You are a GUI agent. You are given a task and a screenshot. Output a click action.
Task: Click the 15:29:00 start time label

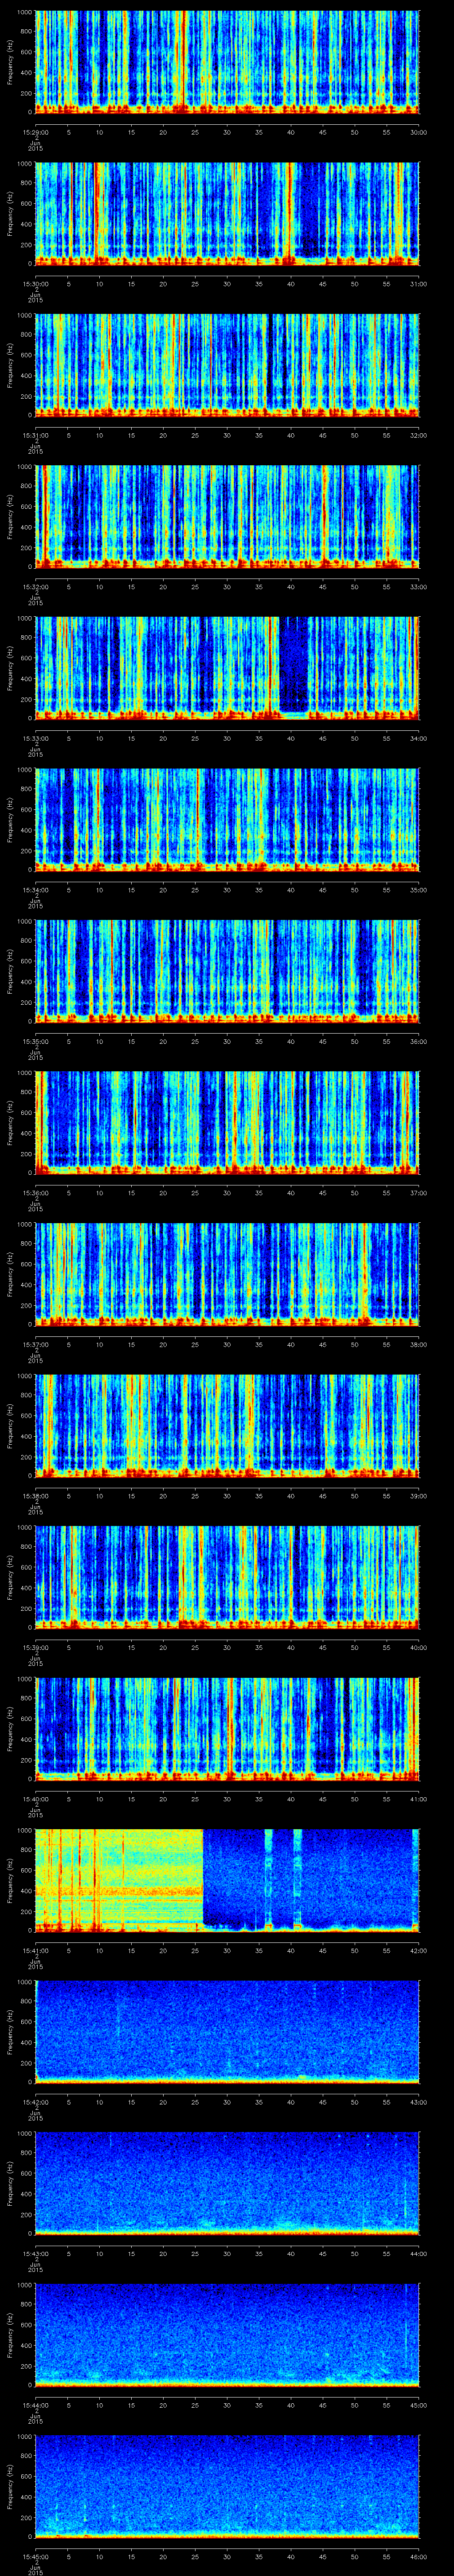coord(36,132)
